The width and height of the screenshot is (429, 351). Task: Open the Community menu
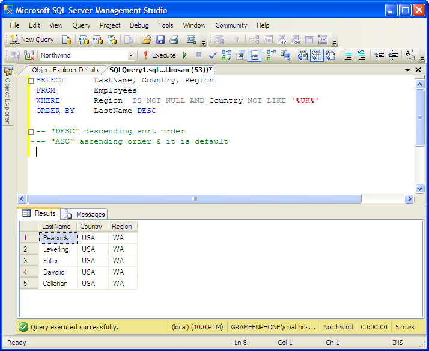[231, 25]
